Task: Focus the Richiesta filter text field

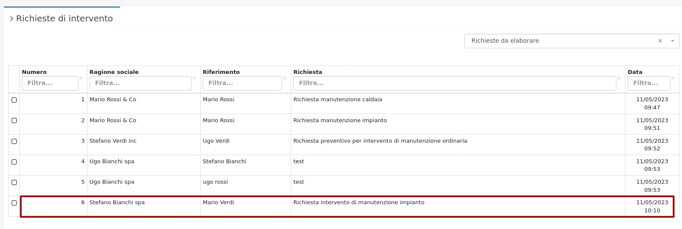Action: point(454,83)
